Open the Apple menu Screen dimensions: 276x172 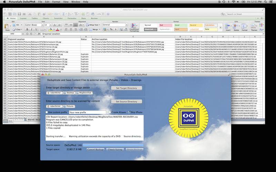[4, 2]
